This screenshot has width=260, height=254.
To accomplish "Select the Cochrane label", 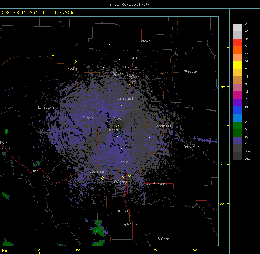I will [97, 171].
